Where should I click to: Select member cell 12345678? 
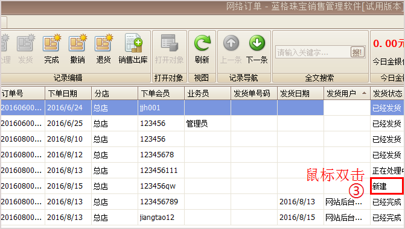coord(161,155)
